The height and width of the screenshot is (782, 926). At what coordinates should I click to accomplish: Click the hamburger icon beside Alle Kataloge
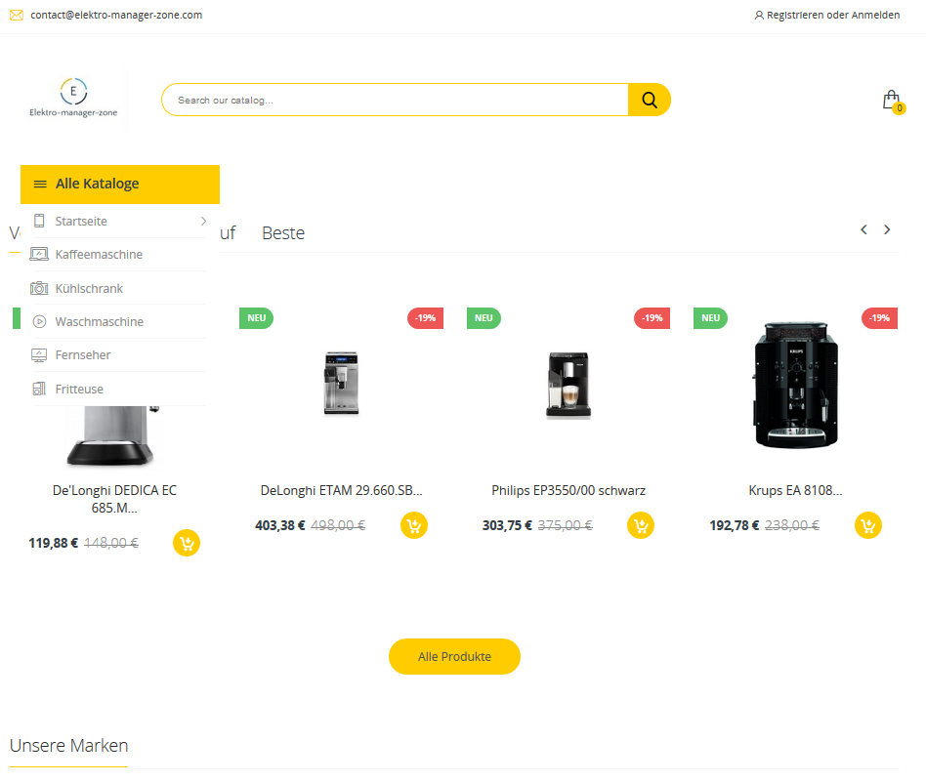pos(40,185)
